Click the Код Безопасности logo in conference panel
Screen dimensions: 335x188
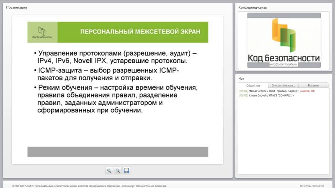coord(284,40)
